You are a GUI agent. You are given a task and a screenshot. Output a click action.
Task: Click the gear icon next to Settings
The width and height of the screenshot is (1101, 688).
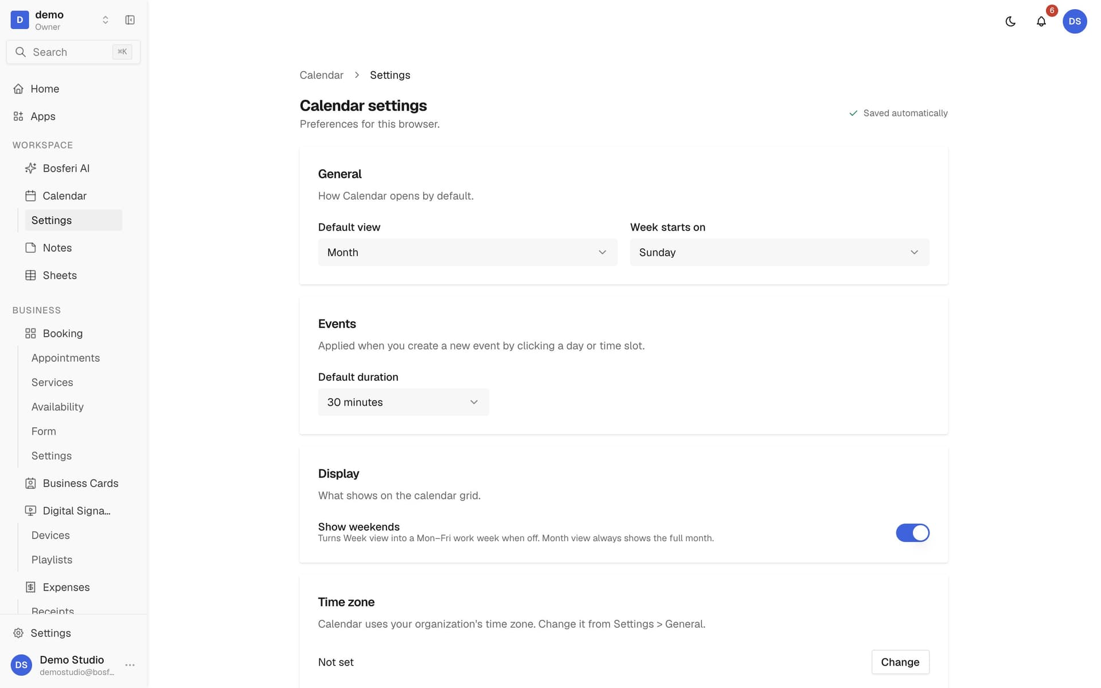coord(18,633)
